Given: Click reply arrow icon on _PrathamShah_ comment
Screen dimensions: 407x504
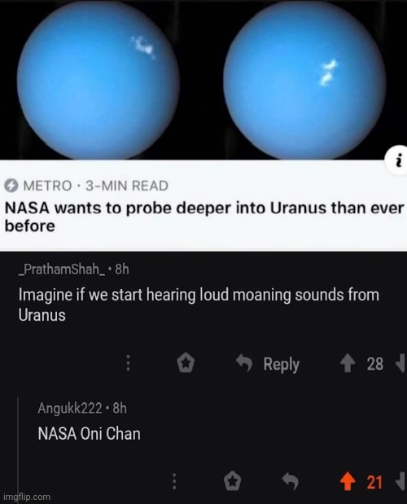Looking at the screenshot, I should click(x=244, y=363).
